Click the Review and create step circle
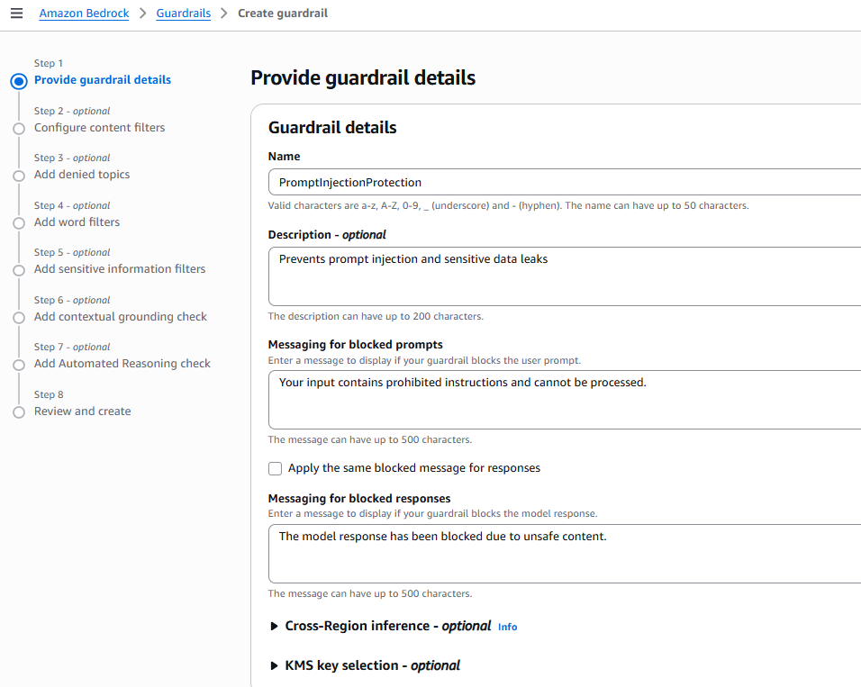 [x=19, y=412]
